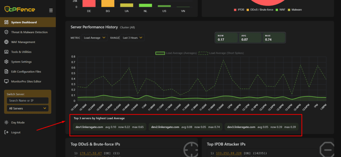Click the System Dashboard grid icon
The image size is (341, 157).
[6, 22]
